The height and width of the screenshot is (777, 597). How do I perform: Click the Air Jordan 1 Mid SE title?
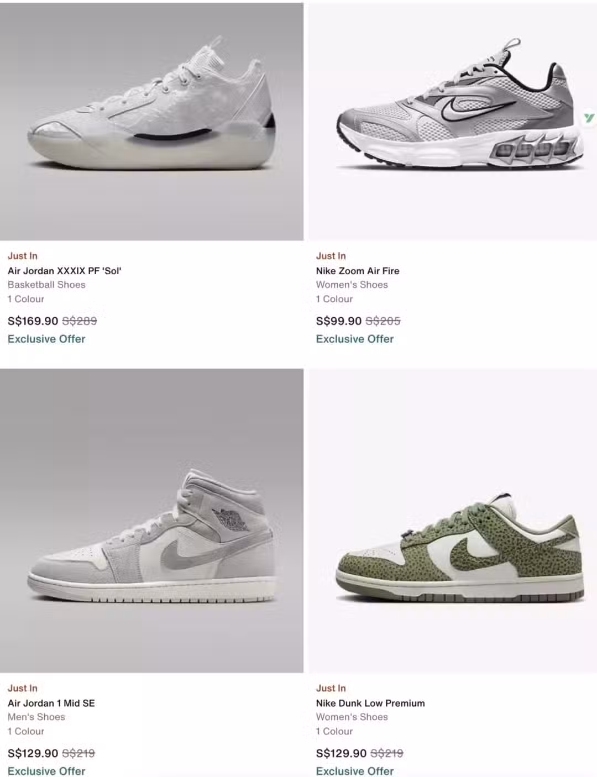51,703
